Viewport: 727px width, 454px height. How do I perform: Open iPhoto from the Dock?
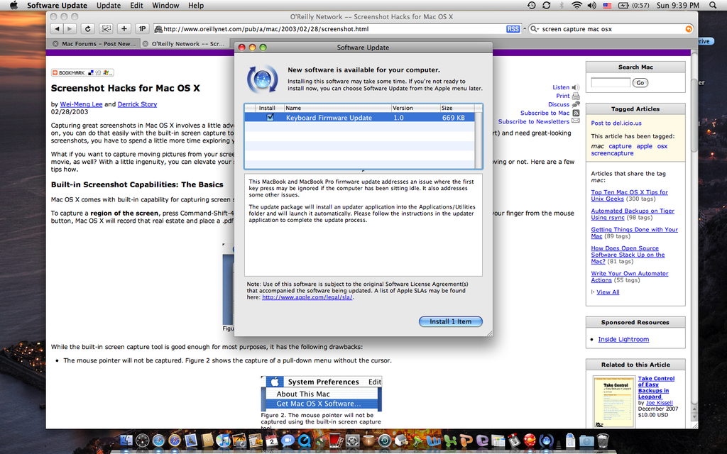tap(239, 440)
